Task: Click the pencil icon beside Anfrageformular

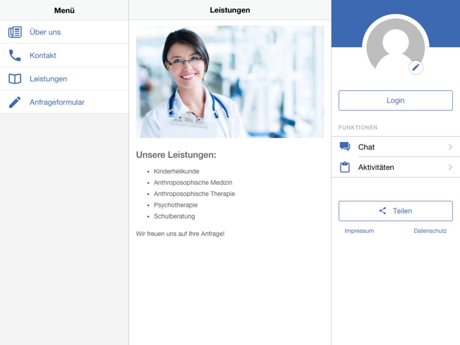Action: 15,102
